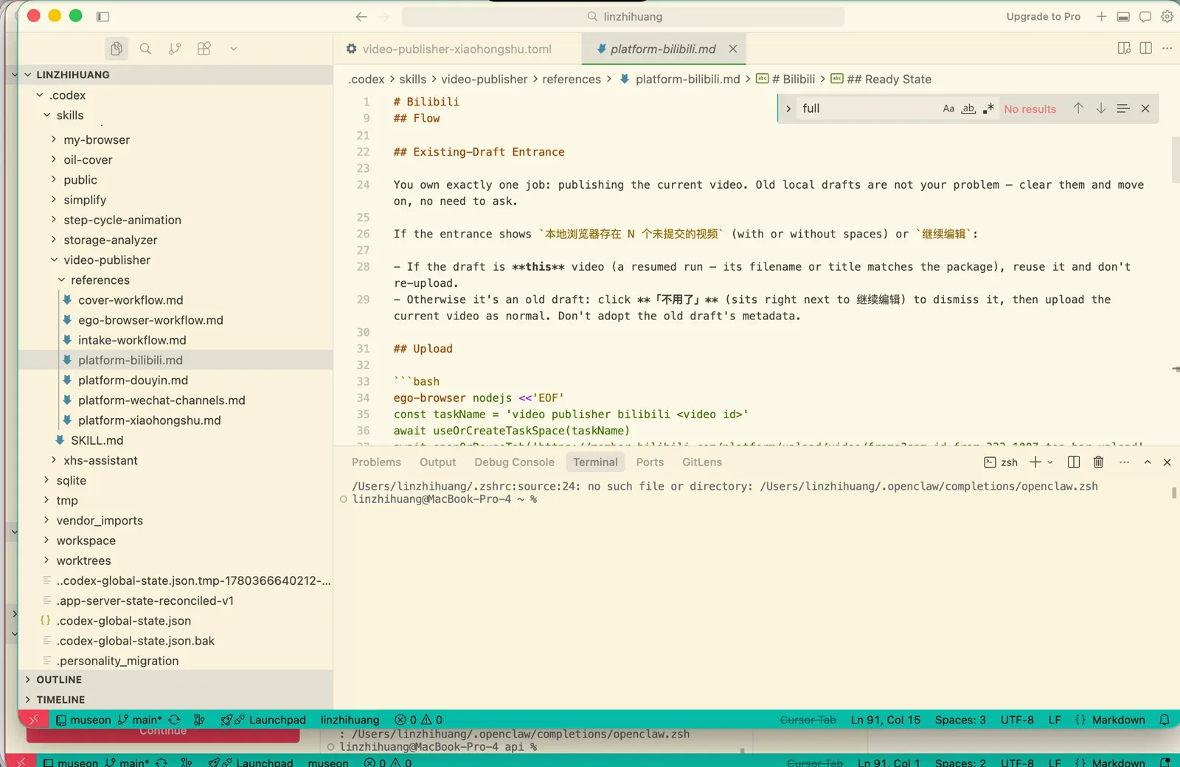Open settings with the title bar gear icon

pos(1167,16)
